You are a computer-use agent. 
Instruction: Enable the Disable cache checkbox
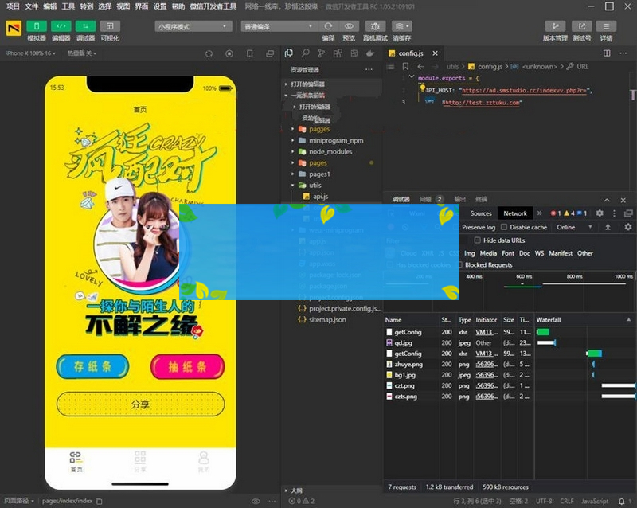tap(503, 227)
